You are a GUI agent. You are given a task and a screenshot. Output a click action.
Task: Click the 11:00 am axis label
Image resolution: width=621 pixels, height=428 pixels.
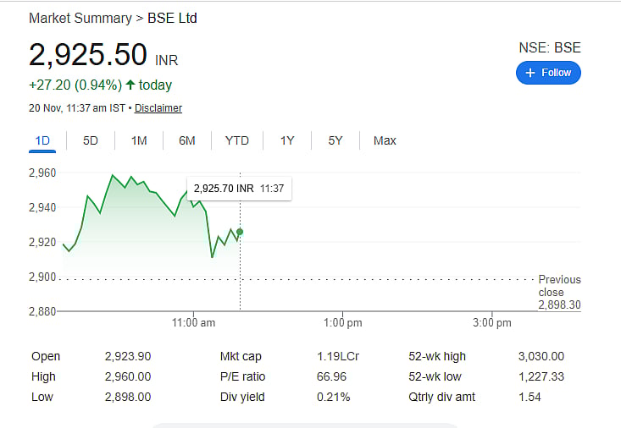click(194, 323)
